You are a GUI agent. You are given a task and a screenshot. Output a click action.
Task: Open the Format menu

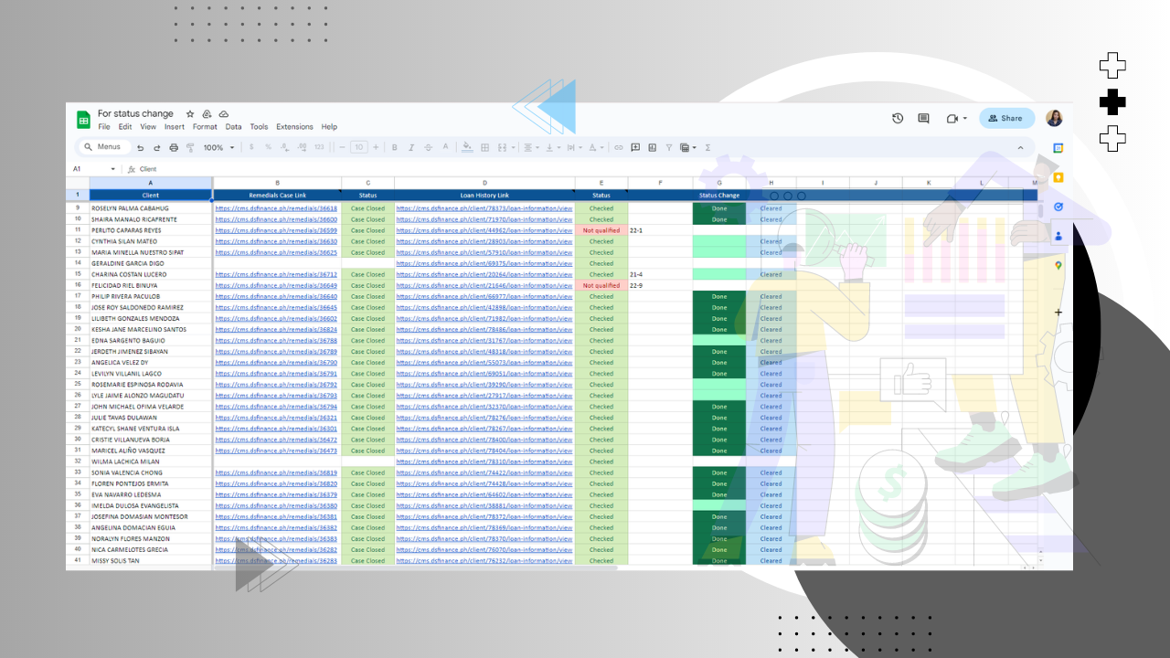coord(205,127)
